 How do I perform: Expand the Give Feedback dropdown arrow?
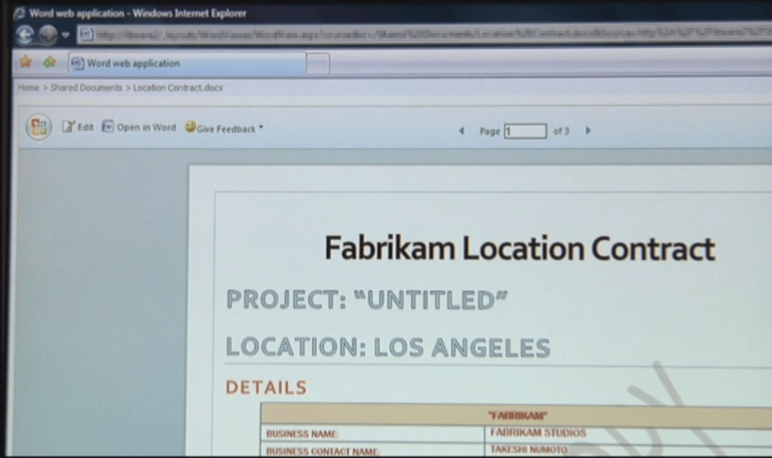tap(261, 128)
